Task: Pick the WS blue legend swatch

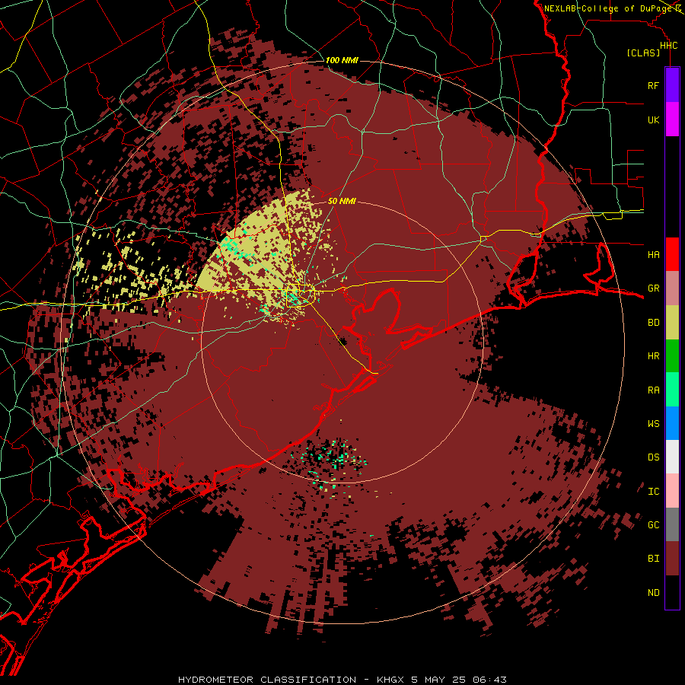Action: [x=672, y=423]
